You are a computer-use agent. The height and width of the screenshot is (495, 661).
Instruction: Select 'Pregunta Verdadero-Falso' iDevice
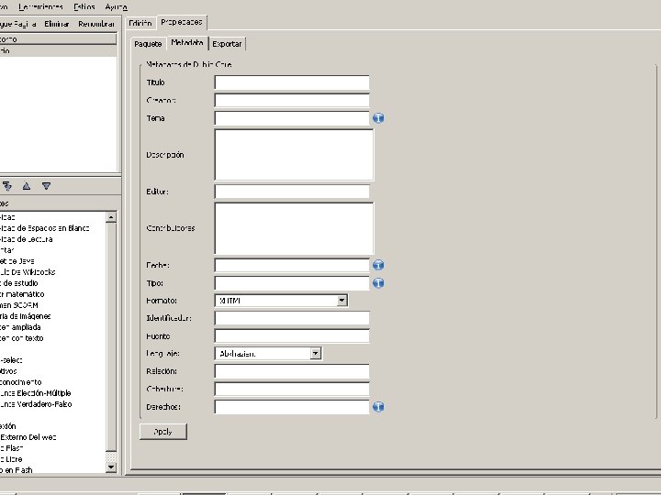tap(36, 403)
